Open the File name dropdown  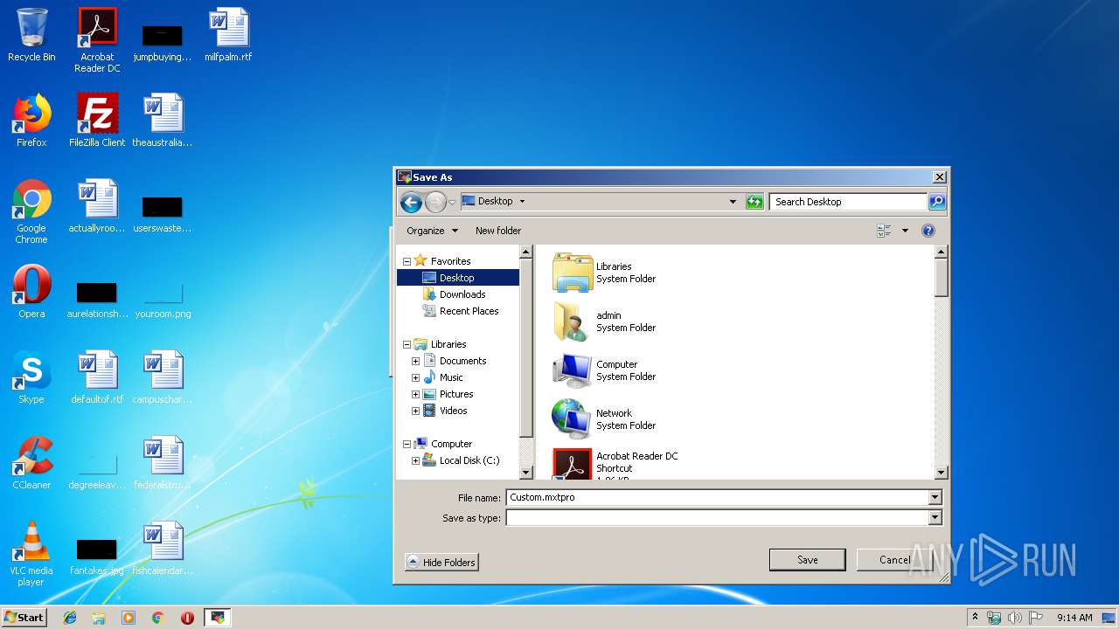[x=935, y=498]
